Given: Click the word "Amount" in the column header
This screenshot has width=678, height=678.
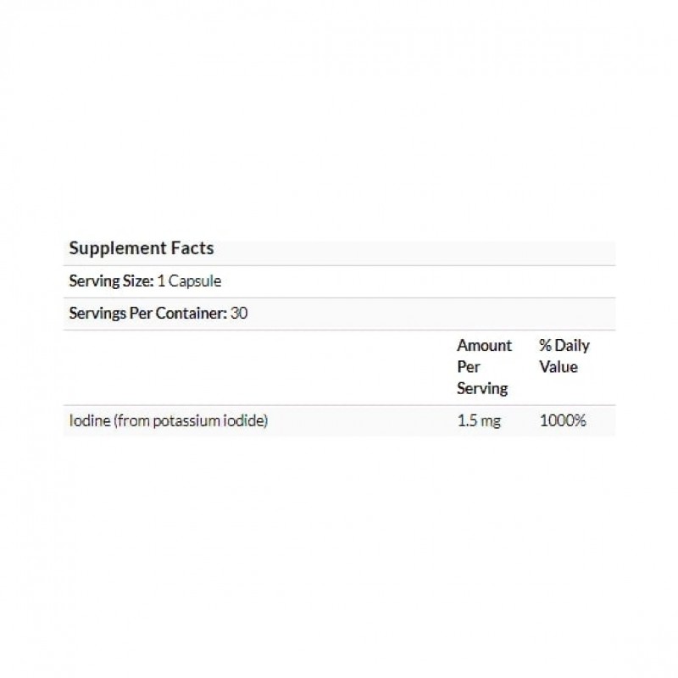Looking at the screenshot, I should coord(484,346).
